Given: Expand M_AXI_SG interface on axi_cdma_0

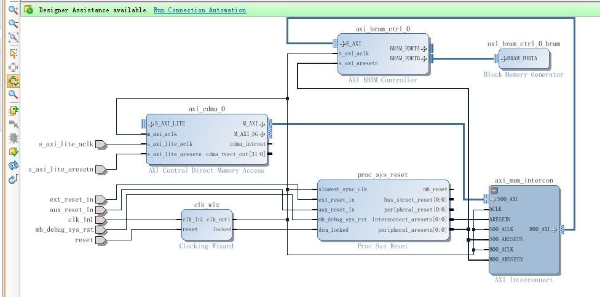Looking at the screenshot, I should coord(262,134).
